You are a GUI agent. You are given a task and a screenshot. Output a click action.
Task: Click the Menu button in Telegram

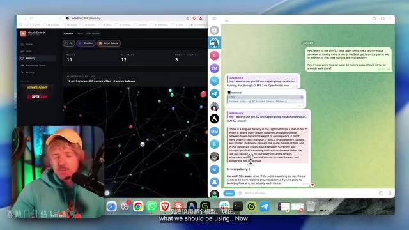(x=229, y=193)
